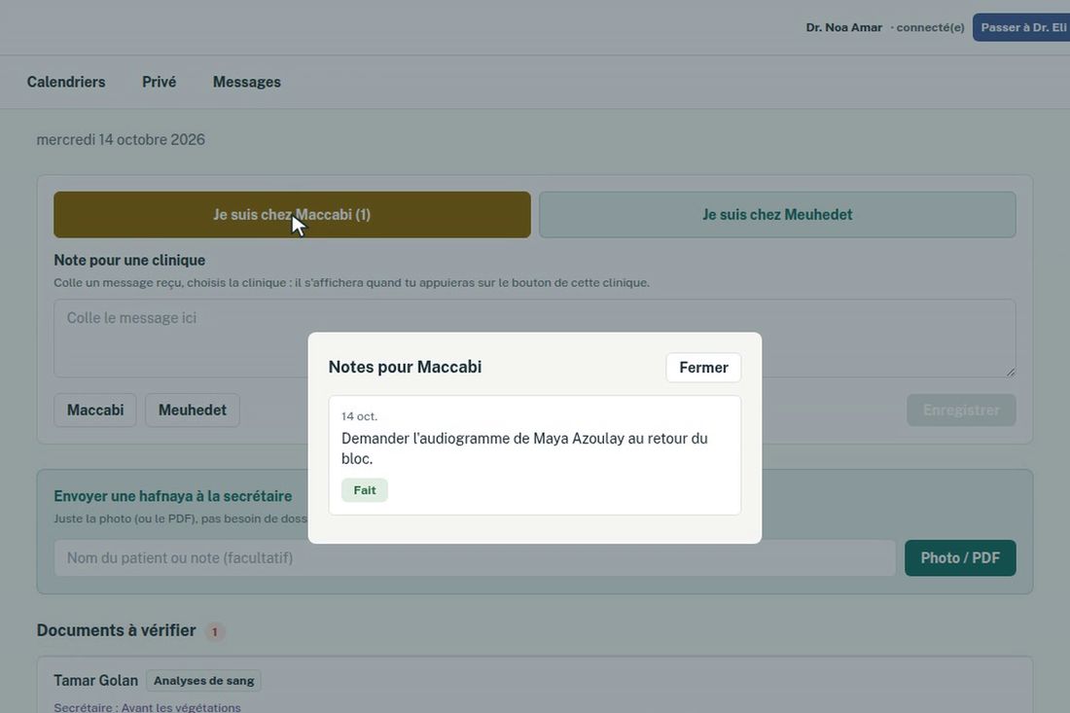
Task: Select Je suis chez Meuhedet
Action: tap(777, 214)
